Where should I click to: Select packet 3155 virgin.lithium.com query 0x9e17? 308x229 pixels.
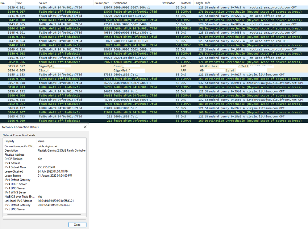coord(154,75)
